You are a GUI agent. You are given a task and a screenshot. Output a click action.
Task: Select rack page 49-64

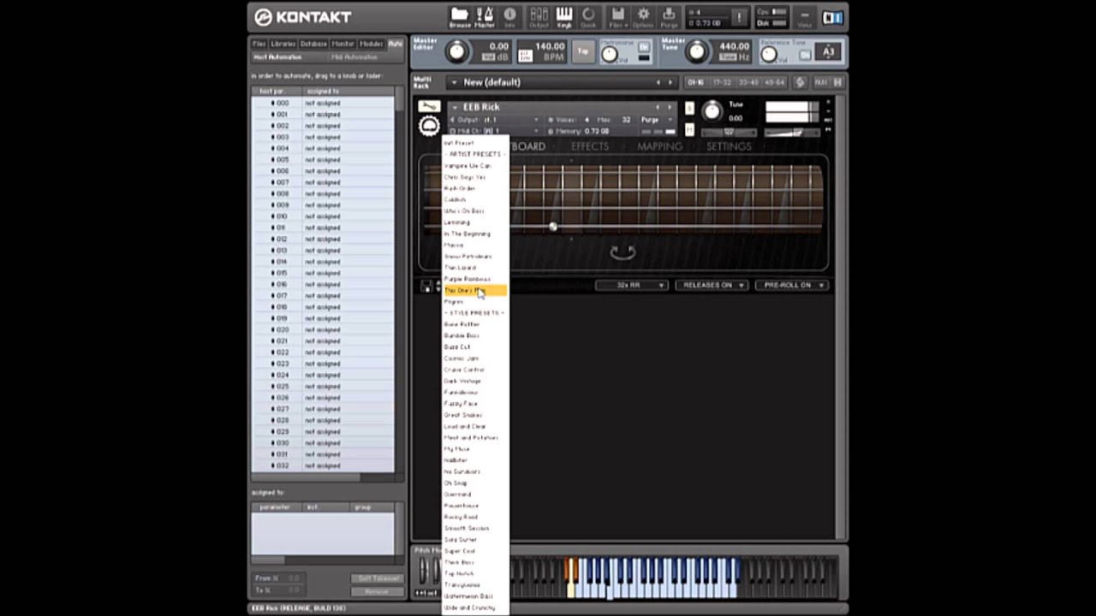774,82
